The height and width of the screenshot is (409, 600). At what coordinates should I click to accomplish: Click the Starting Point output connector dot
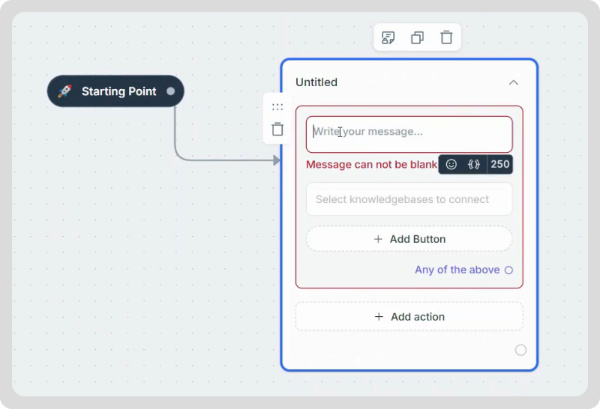point(170,91)
